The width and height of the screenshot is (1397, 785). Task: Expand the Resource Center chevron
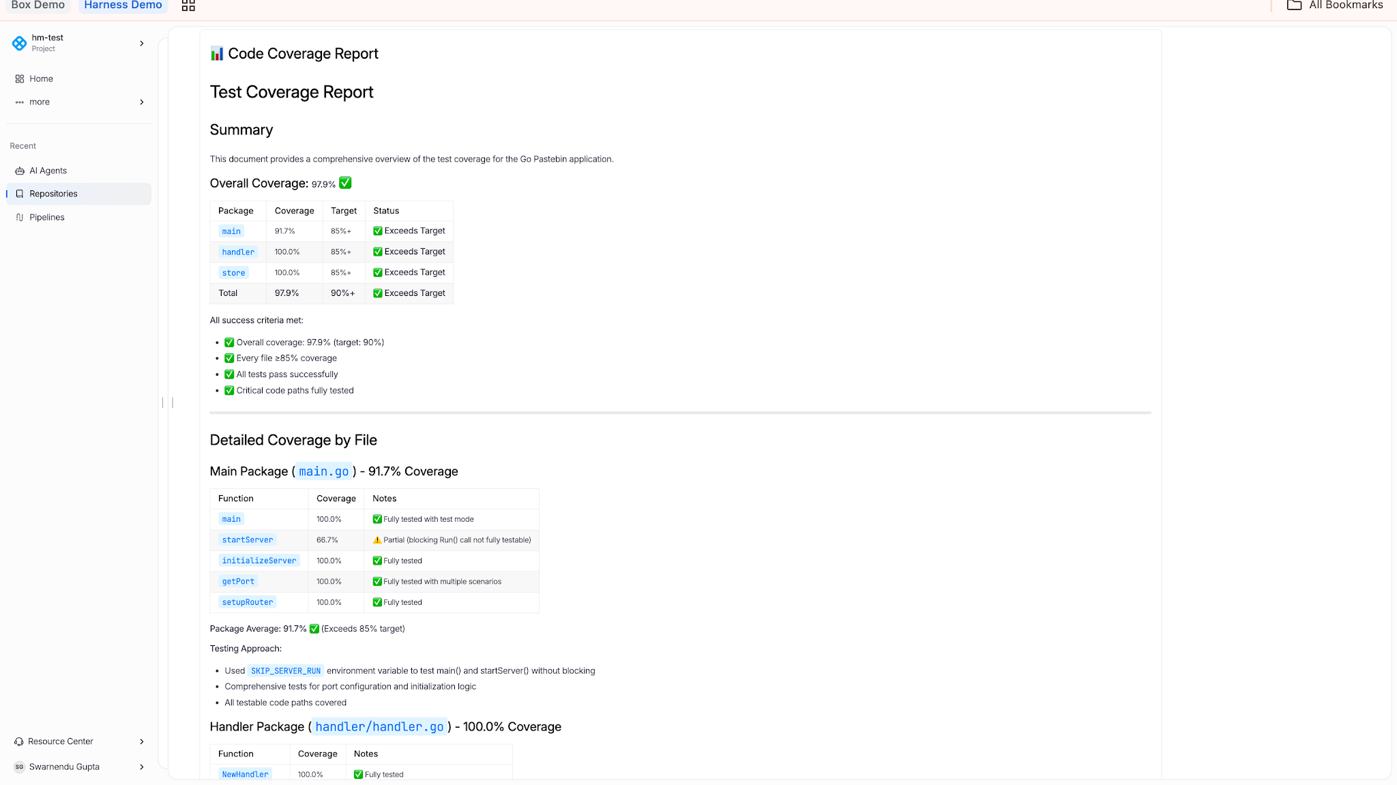click(142, 742)
